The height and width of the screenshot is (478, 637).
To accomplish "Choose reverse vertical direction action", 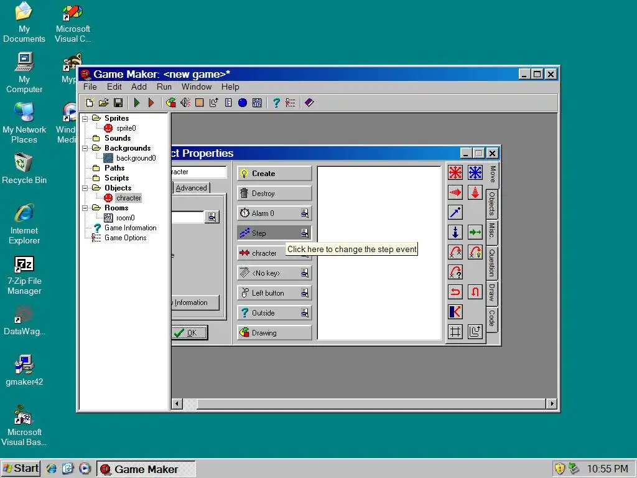I will click(475, 293).
